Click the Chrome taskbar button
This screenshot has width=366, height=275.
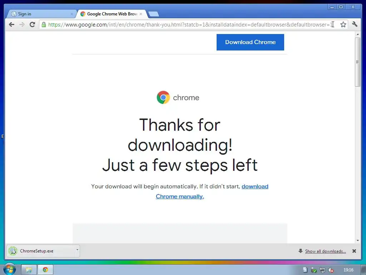(45, 270)
